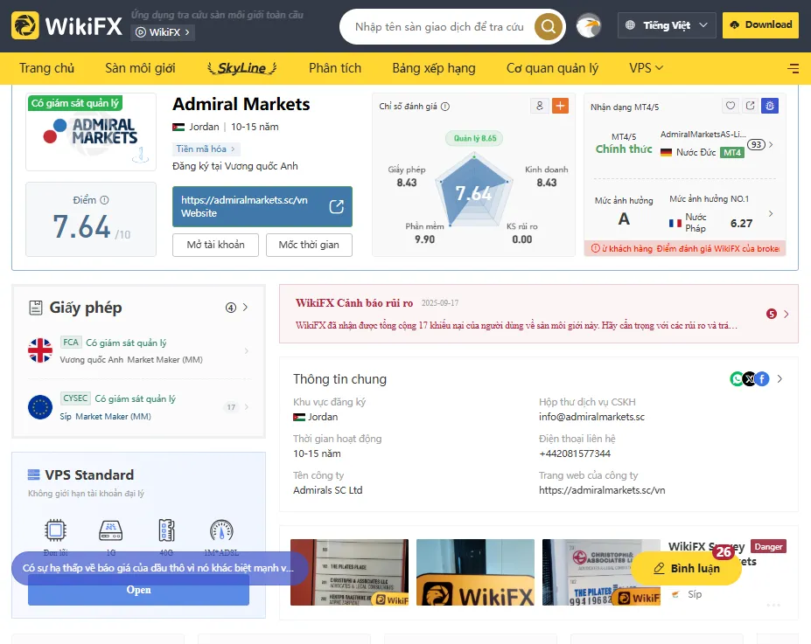Click the crude oil notice banner
This screenshot has width=811, height=644.
(160, 568)
